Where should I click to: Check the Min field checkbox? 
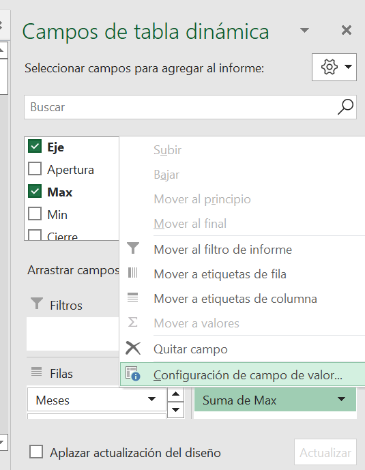[x=35, y=214]
